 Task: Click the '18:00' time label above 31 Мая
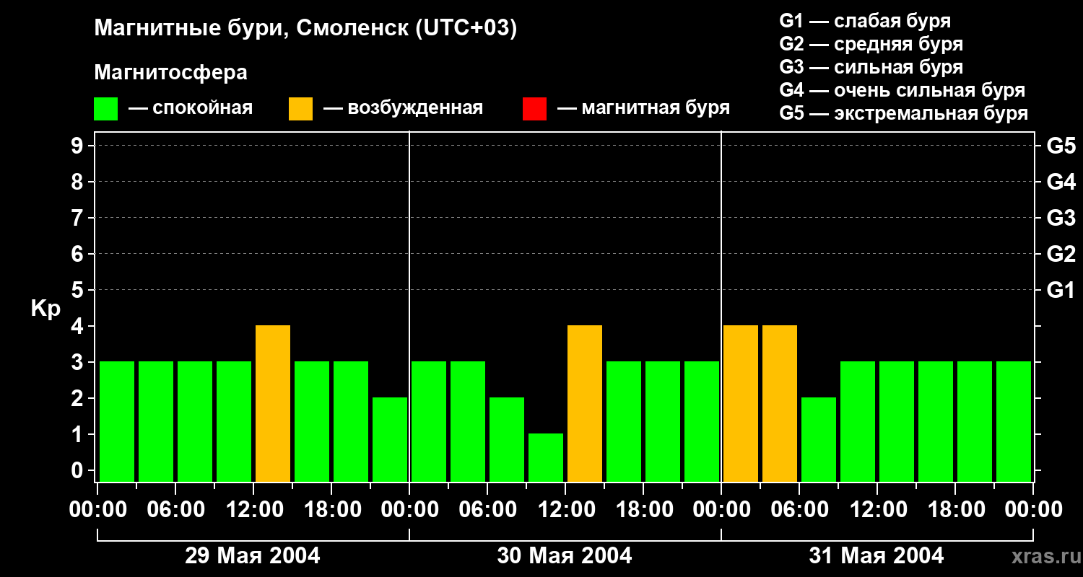[x=955, y=510]
